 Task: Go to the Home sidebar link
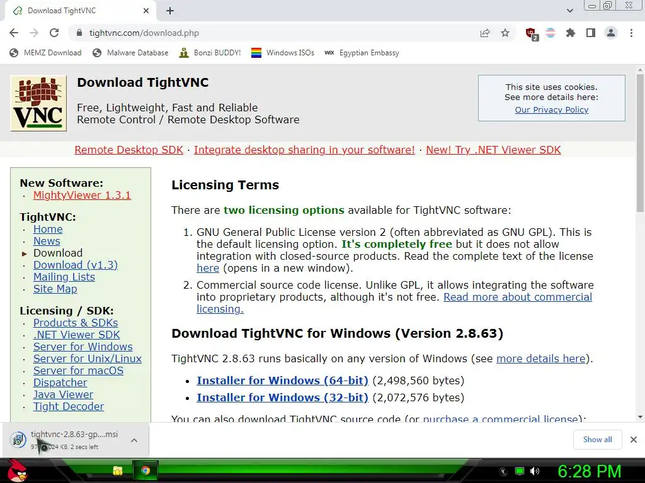[48, 229]
